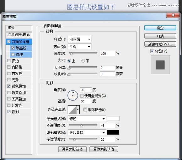Check 消除锯齿(L) option
Viewport: 182px width, 160px height.
[x=85, y=110]
